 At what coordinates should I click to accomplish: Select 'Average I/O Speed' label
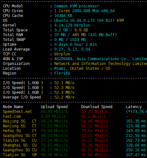coord(22,97)
